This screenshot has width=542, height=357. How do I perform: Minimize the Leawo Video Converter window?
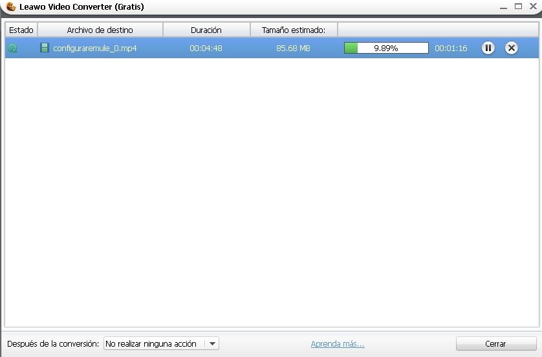tap(503, 6)
